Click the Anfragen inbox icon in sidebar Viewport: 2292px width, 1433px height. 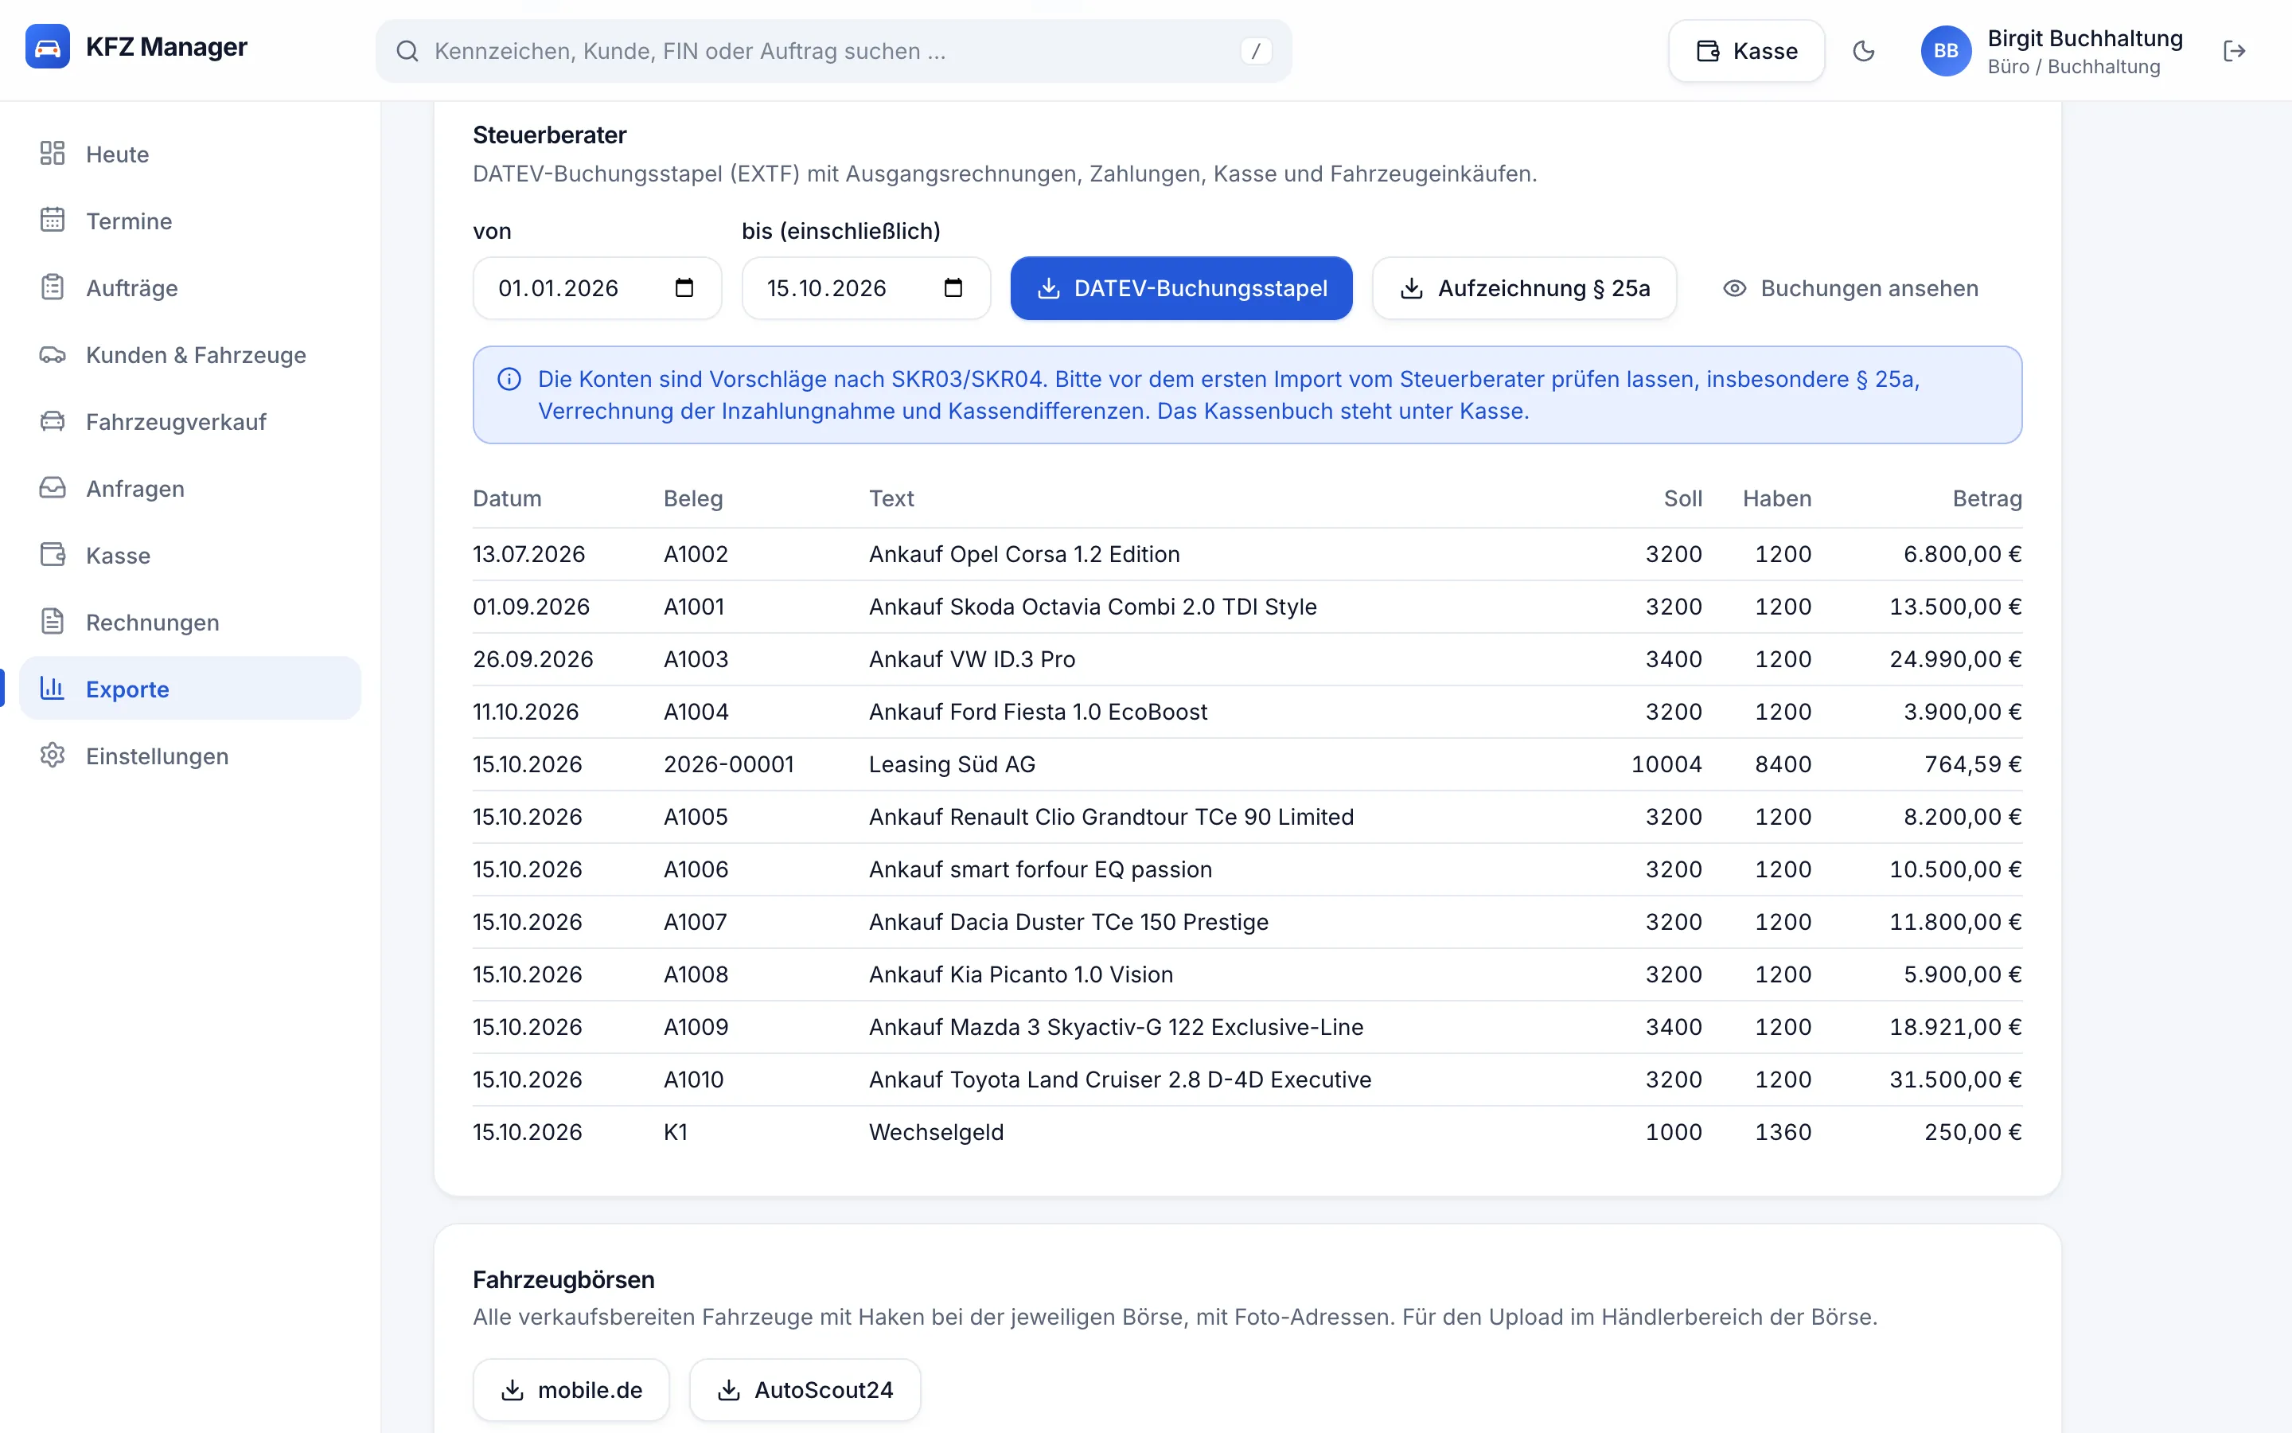pyautogui.click(x=53, y=488)
